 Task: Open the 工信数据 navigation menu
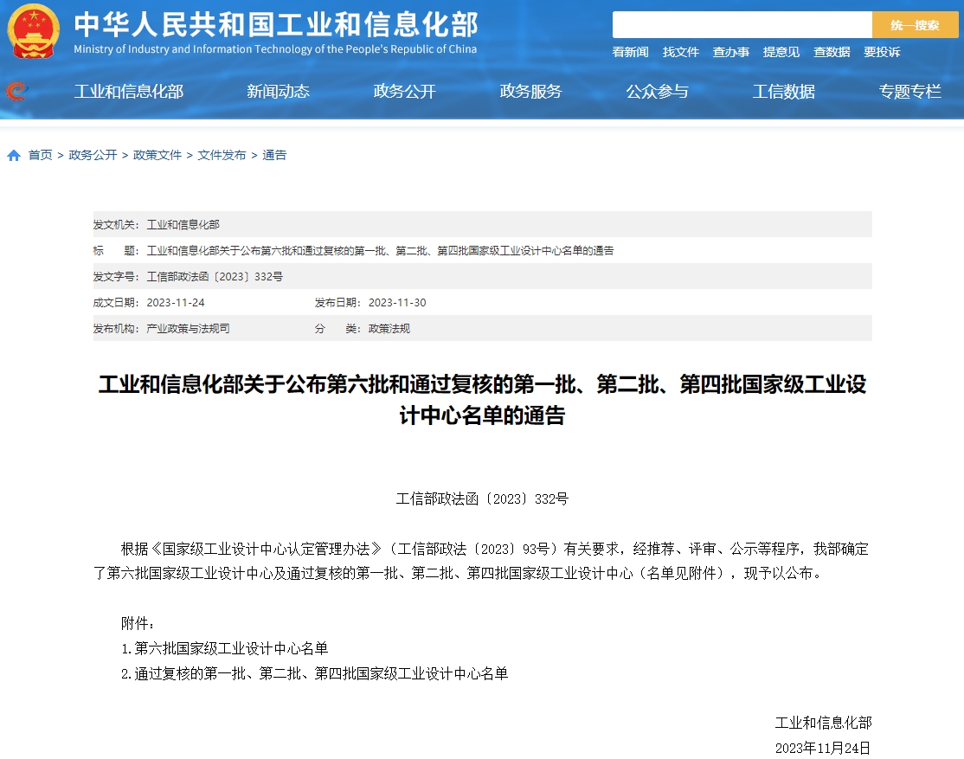(x=784, y=92)
